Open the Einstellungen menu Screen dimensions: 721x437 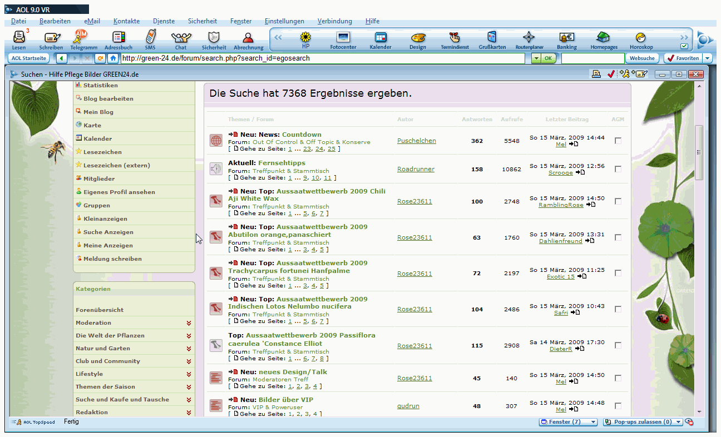[x=284, y=21]
